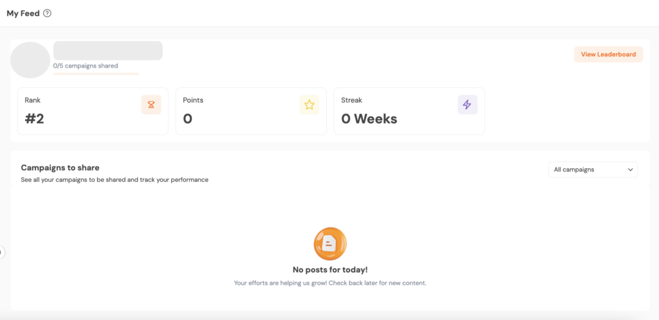
Task: Click the My Feed page title
Action: click(23, 13)
